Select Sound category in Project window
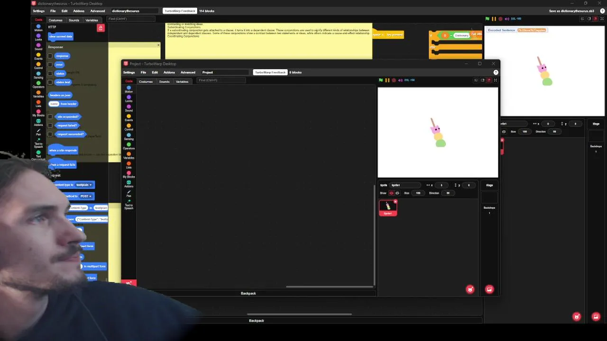 pyautogui.click(x=129, y=108)
